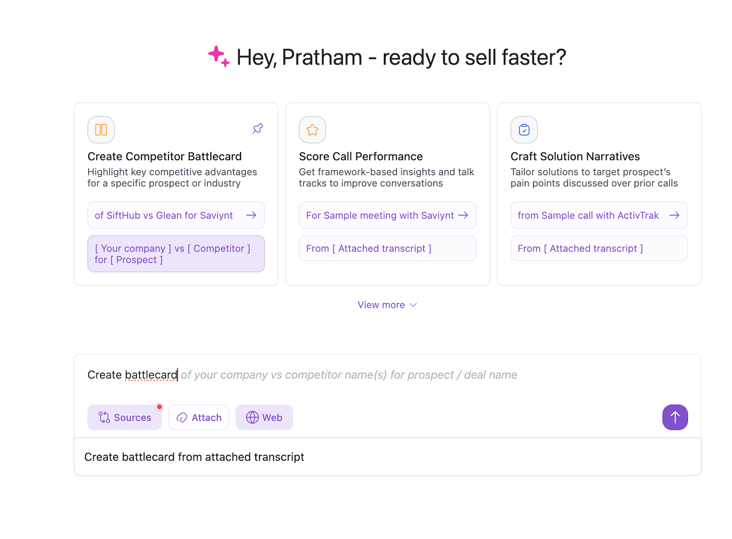732x539 pixels.
Task: Select From Attached transcript under Score Call Performance
Action: tap(387, 248)
